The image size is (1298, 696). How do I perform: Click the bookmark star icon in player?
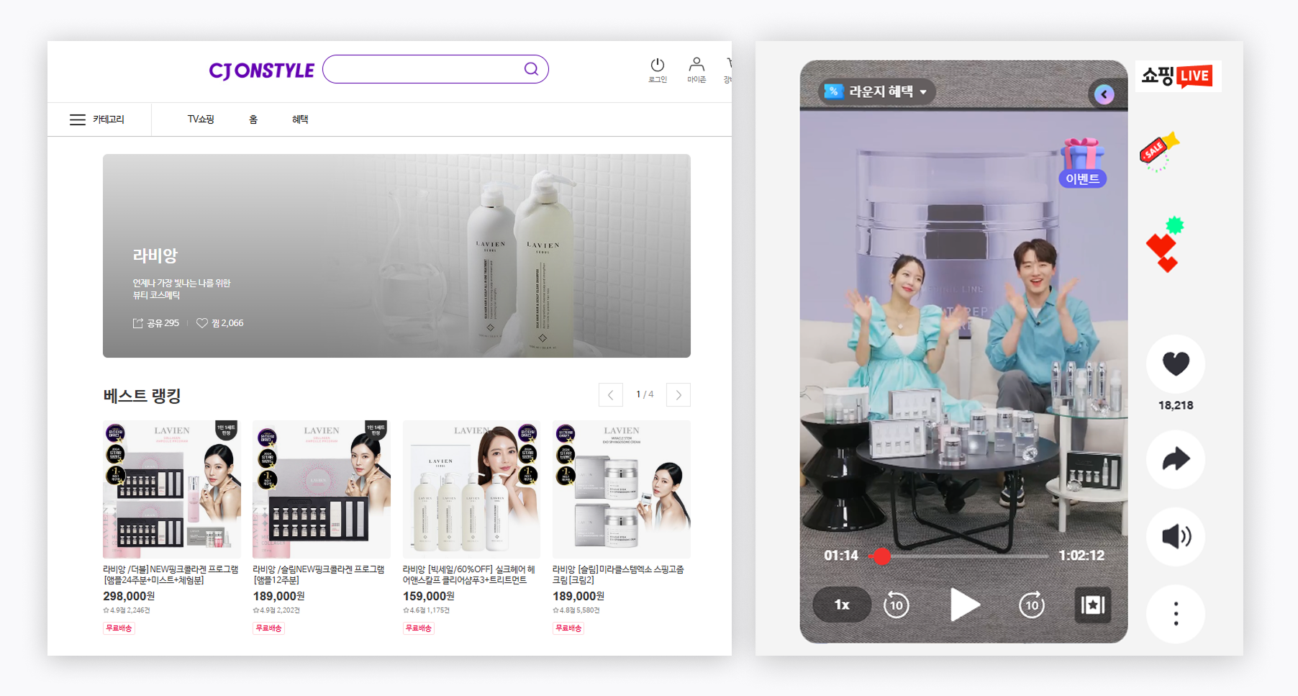1092,605
